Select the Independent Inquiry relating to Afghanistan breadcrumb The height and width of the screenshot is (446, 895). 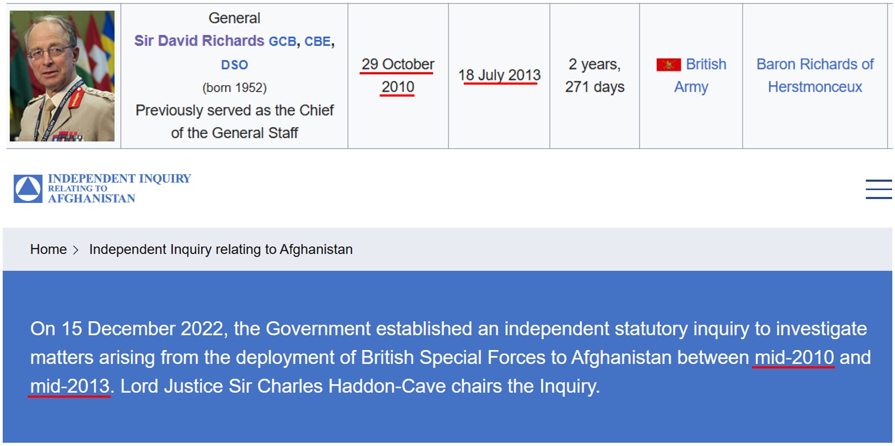[221, 250]
